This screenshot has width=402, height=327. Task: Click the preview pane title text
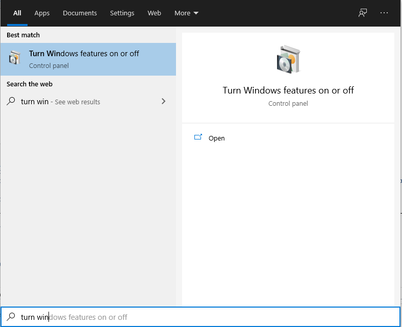(288, 90)
